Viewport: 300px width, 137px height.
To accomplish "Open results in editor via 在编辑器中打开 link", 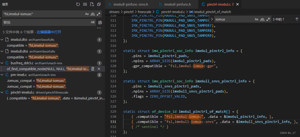I will [49, 32].
